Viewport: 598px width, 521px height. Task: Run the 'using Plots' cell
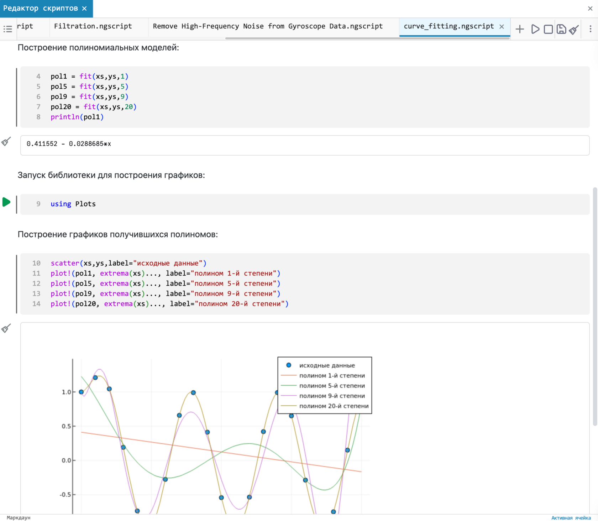coord(6,202)
